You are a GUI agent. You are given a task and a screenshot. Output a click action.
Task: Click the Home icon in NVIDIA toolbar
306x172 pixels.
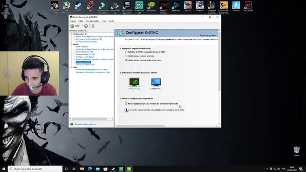click(x=93, y=26)
